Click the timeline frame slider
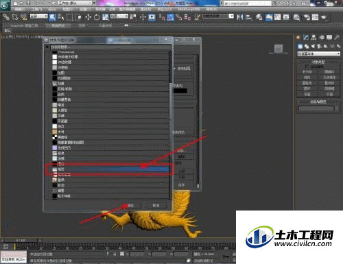343x264 pixels. [21, 240]
